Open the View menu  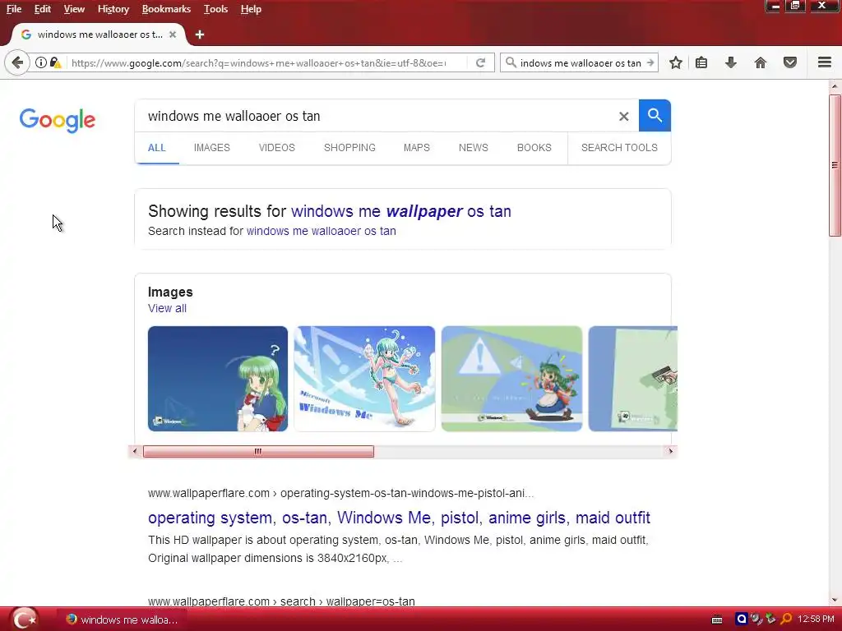pyautogui.click(x=74, y=9)
